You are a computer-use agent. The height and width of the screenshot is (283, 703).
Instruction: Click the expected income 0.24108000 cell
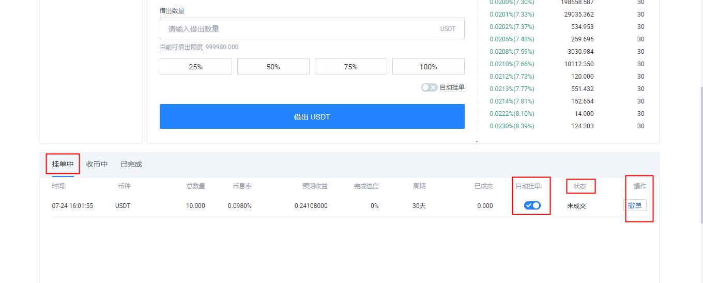tap(311, 206)
